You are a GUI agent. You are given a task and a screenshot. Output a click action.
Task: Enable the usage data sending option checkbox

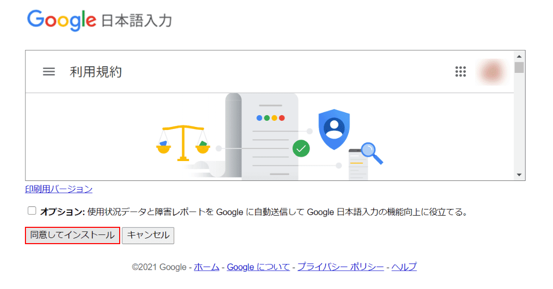pyautogui.click(x=32, y=211)
